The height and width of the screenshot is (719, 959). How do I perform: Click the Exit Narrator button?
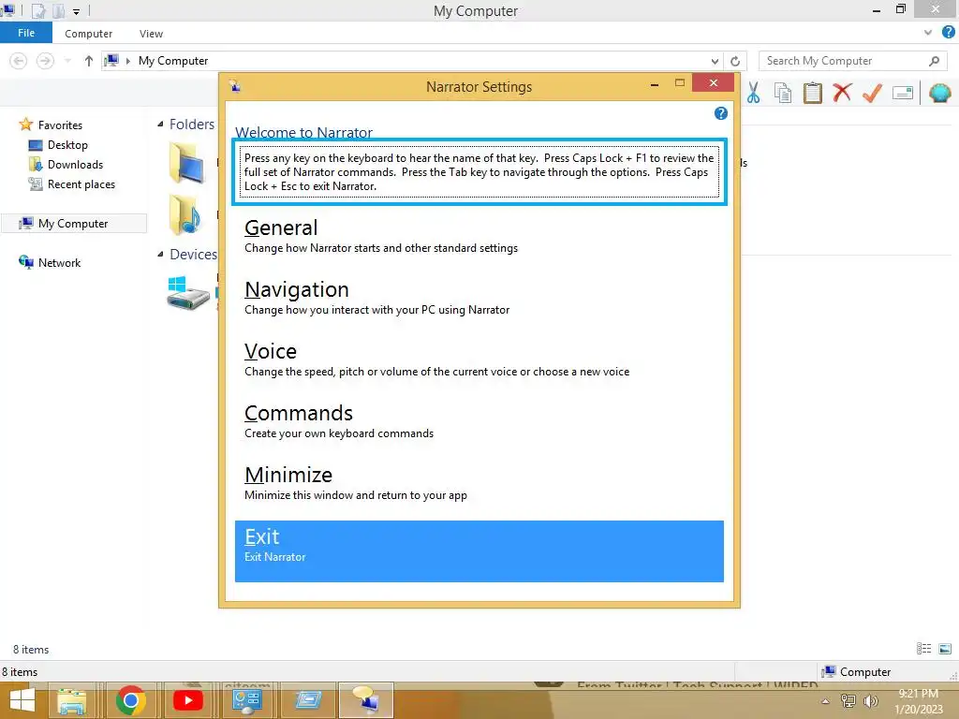(x=479, y=550)
